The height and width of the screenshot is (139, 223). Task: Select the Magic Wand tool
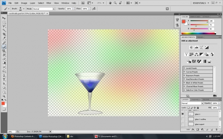(x=4, y=30)
